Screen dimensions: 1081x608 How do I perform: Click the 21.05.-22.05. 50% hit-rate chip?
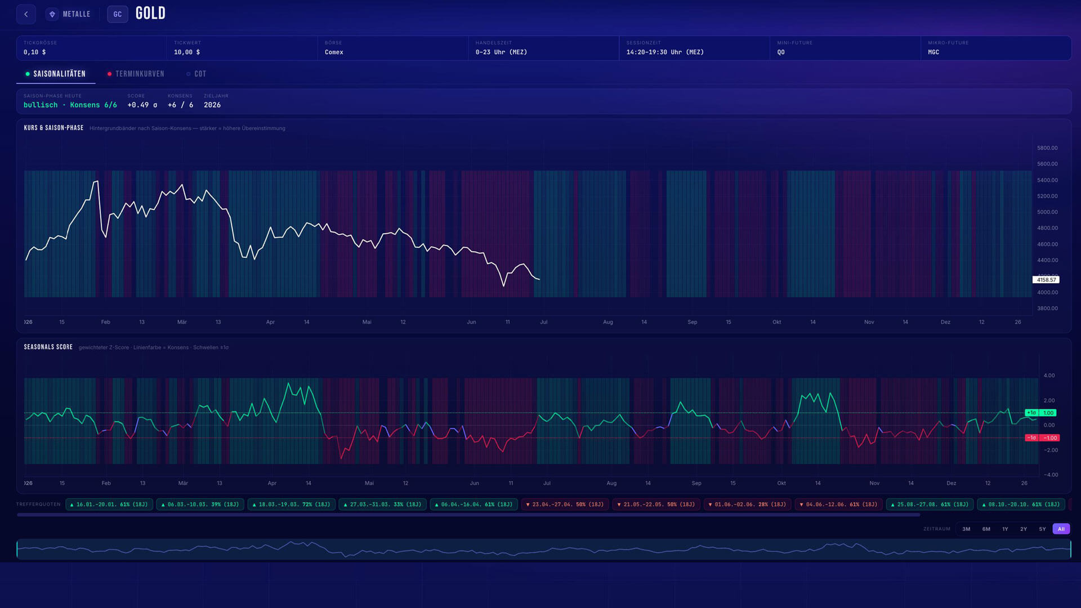(656, 504)
